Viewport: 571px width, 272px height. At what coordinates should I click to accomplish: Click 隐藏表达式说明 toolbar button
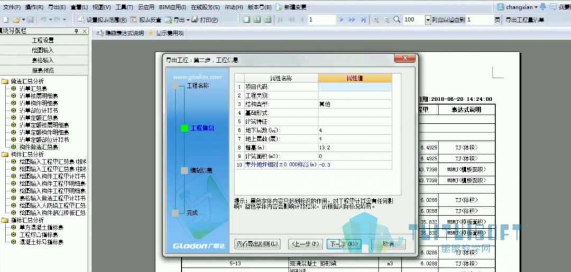coord(121,33)
